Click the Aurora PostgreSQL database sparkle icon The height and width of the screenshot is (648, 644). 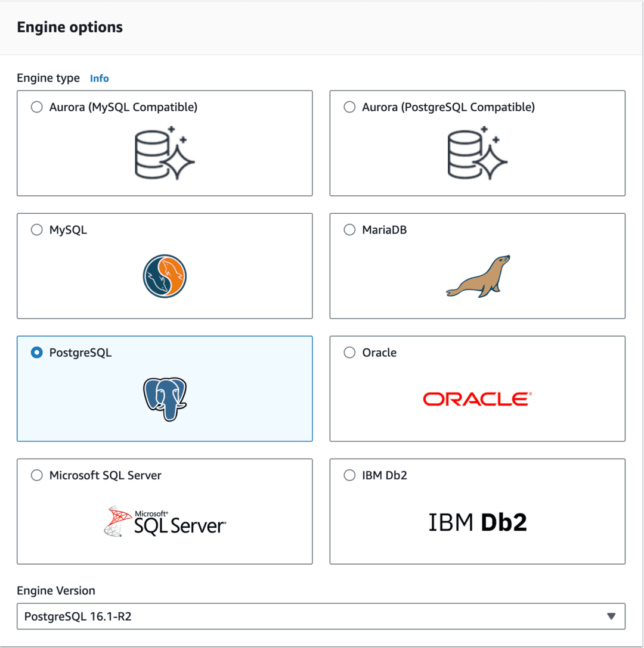tap(477, 153)
